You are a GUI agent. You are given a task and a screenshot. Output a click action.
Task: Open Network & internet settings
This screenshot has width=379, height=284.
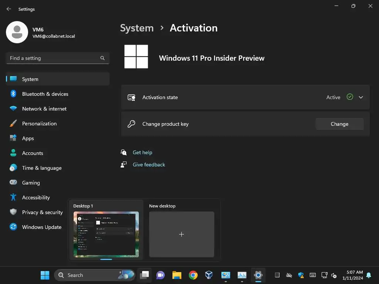pyautogui.click(x=57, y=109)
